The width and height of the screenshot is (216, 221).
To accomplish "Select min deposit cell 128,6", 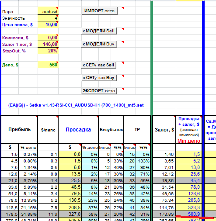I will (x=189, y=193).
